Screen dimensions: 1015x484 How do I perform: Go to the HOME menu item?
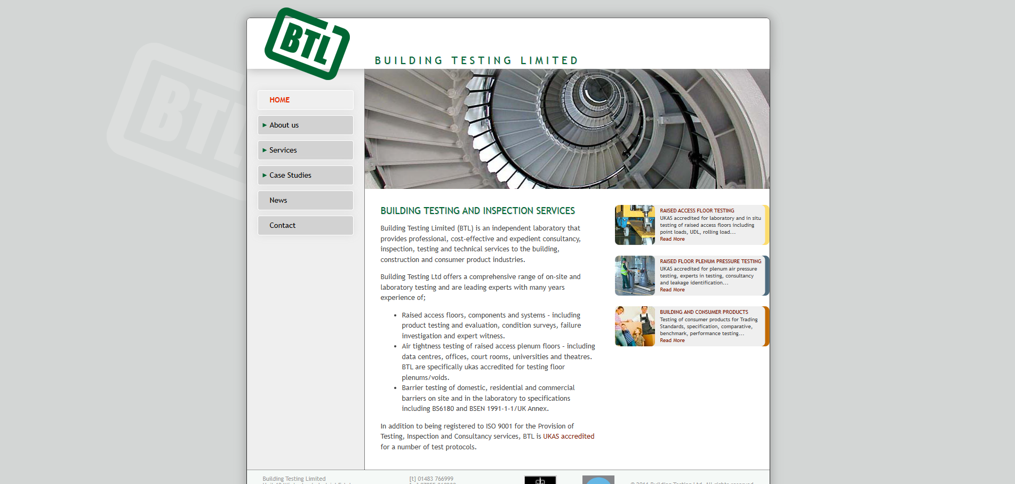(x=279, y=100)
